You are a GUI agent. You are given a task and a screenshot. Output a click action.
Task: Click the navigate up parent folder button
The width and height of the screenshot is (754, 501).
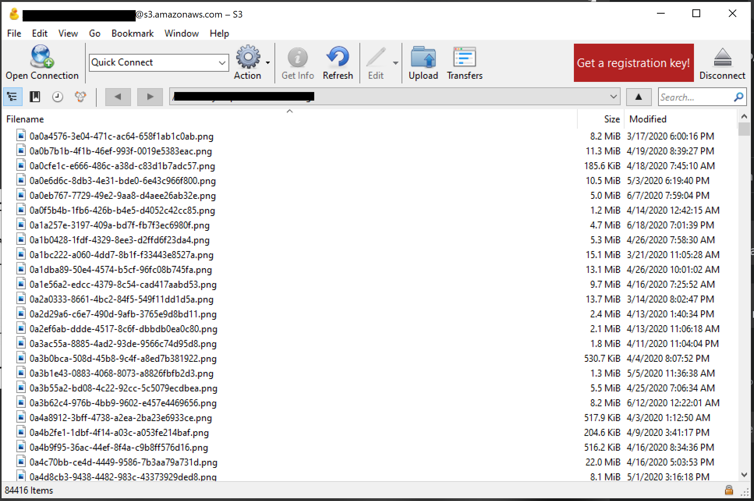point(638,97)
